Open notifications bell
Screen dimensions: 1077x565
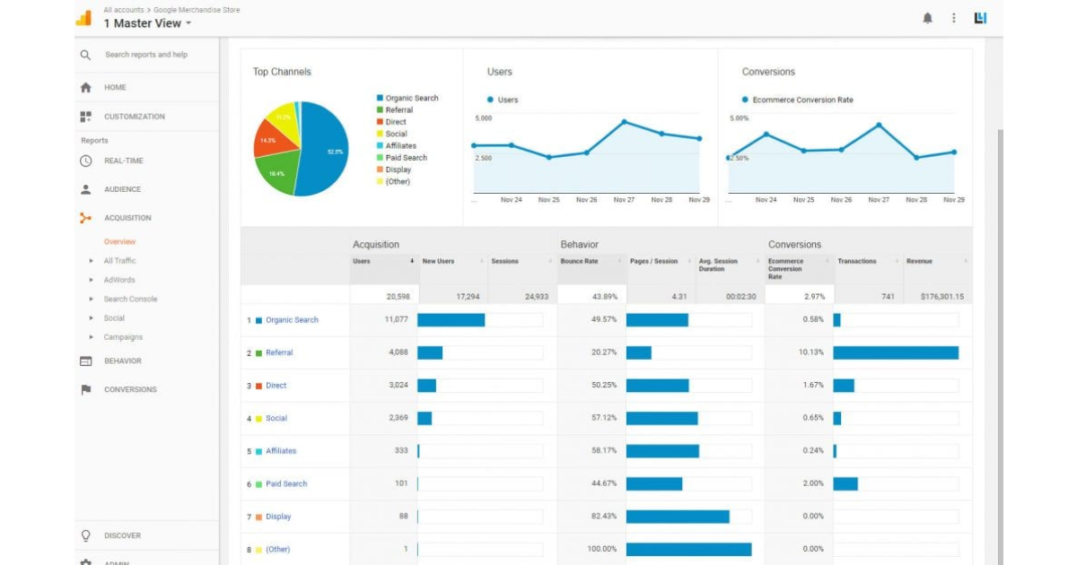point(927,18)
